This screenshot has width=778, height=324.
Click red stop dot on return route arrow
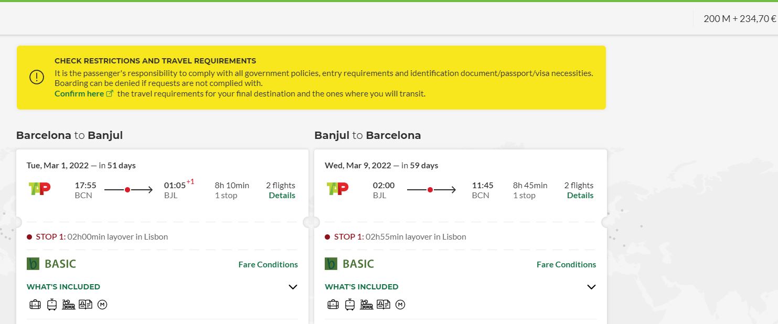(430, 190)
